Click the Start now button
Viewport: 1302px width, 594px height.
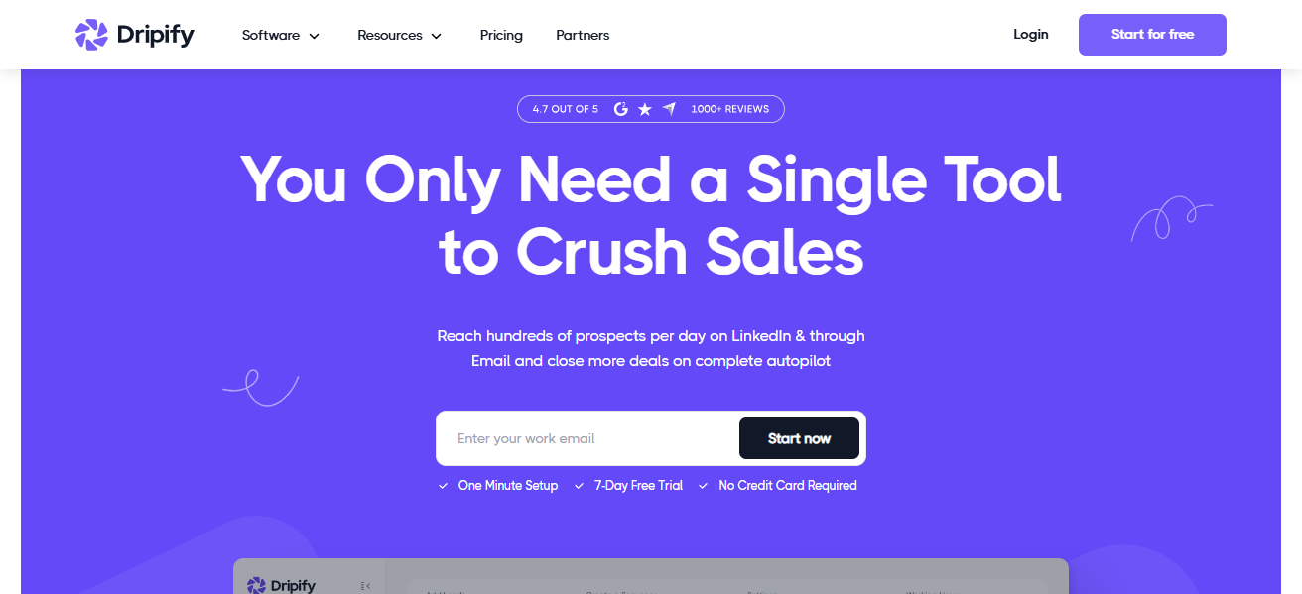tap(799, 438)
